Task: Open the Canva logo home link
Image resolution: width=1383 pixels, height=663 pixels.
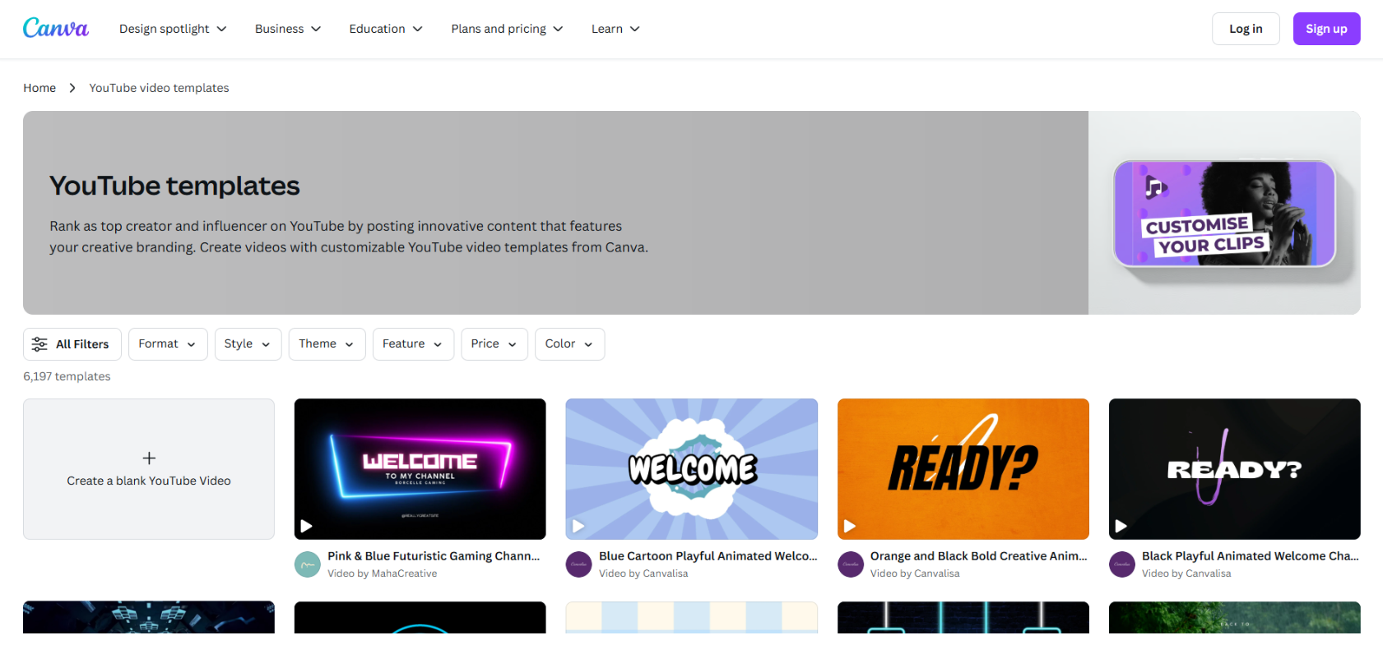Action: [x=56, y=29]
